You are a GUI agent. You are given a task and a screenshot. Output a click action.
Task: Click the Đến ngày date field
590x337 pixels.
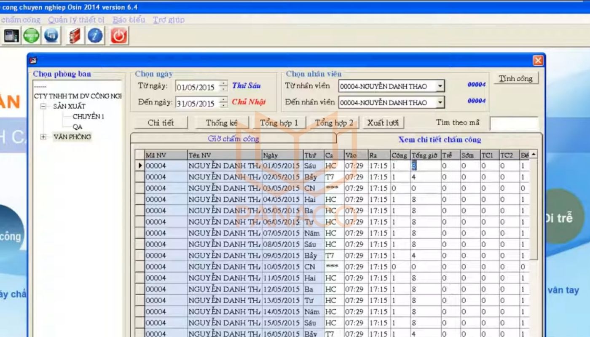[197, 103]
